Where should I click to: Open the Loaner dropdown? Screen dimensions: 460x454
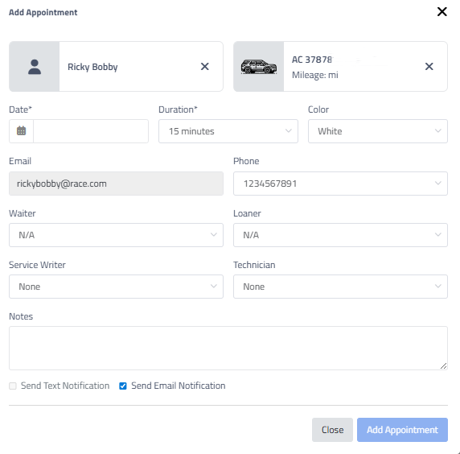340,235
